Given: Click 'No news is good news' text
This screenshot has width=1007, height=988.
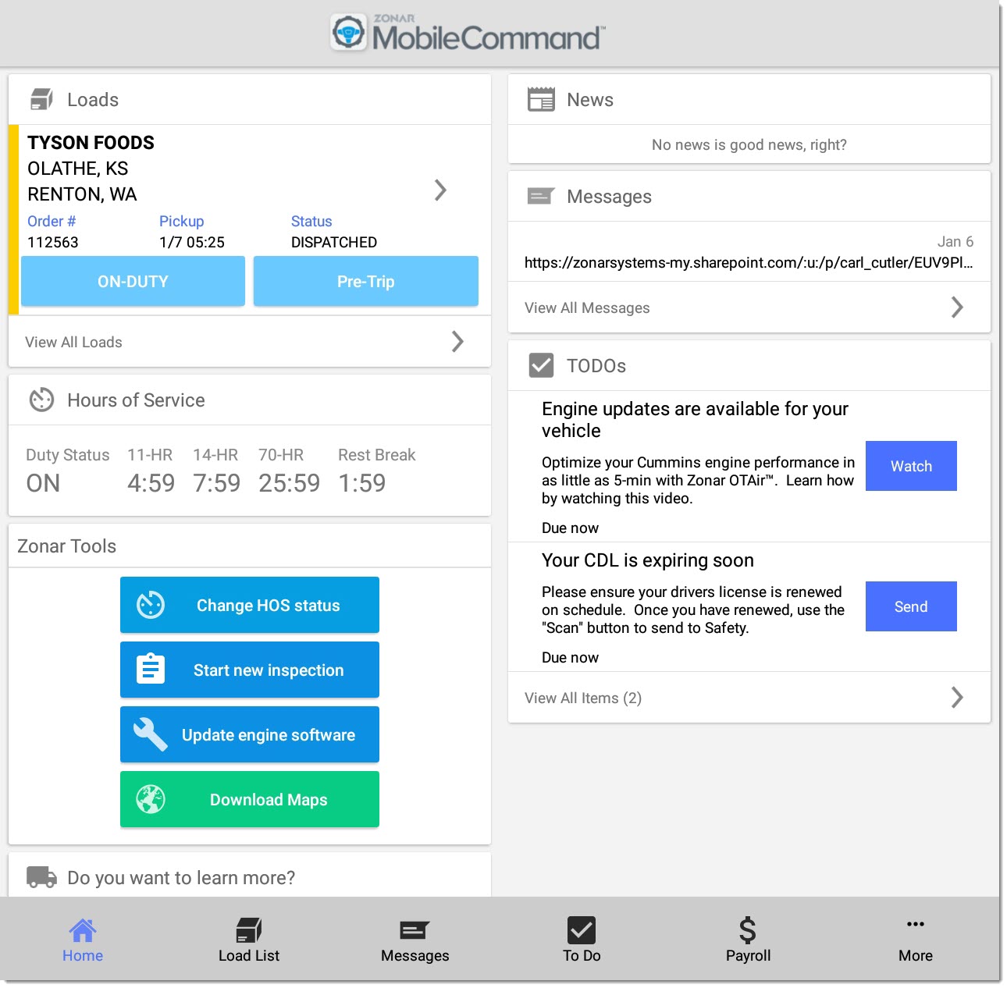Looking at the screenshot, I should click(749, 144).
